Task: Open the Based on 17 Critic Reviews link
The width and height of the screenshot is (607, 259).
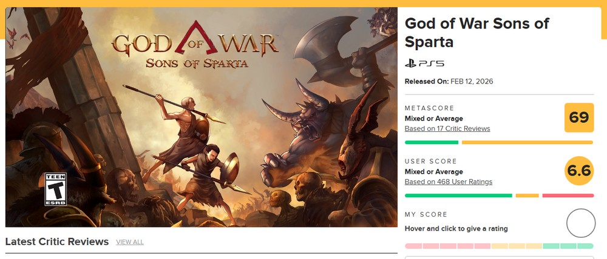Action: (x=447, y=129)
